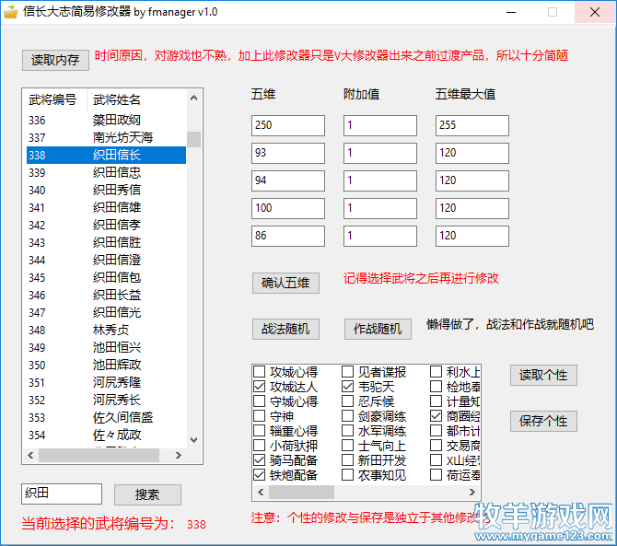Enable the 新田开发 checkbox
Image resolution: width=617 pixels, height=546 pixels.
[347, 460]
